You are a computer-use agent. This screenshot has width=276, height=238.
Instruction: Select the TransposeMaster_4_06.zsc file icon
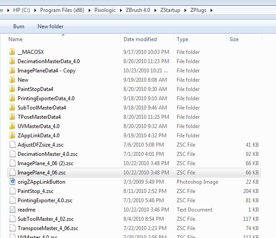tap(12, 228)
